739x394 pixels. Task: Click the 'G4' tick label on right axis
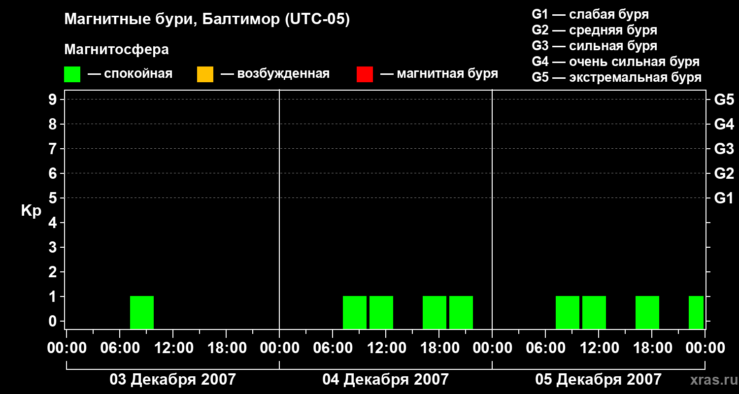click(724, 125)
